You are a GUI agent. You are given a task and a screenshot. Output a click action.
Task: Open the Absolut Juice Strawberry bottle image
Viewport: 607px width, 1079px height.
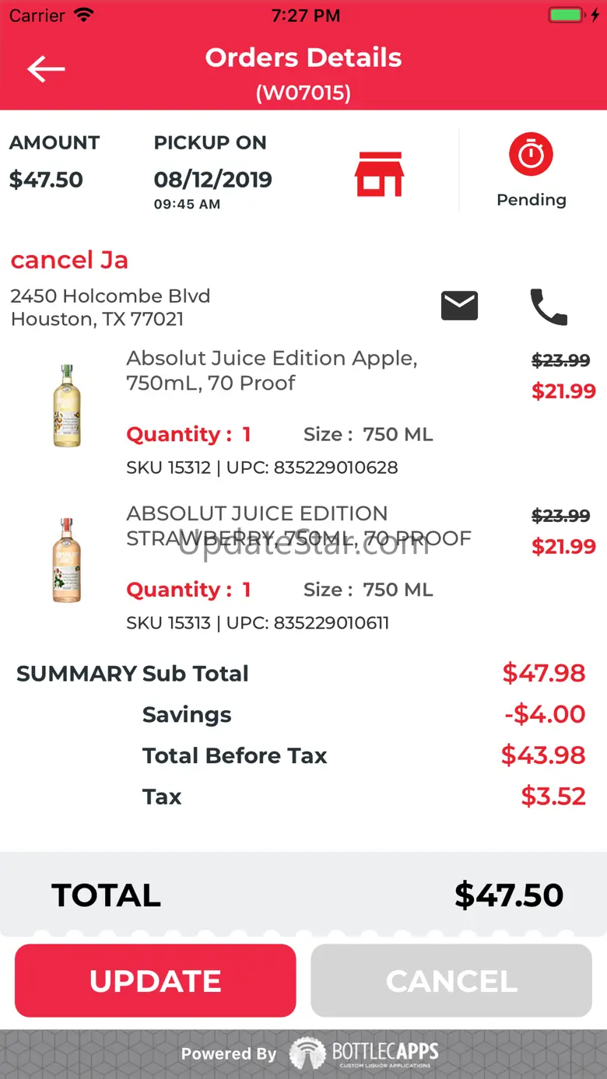pyautogui.click(x=67, y=560)
